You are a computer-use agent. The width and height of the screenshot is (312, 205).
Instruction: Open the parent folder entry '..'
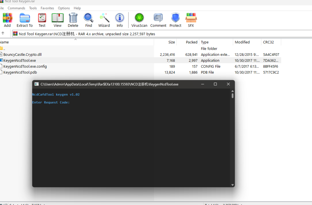pos(5,48)
